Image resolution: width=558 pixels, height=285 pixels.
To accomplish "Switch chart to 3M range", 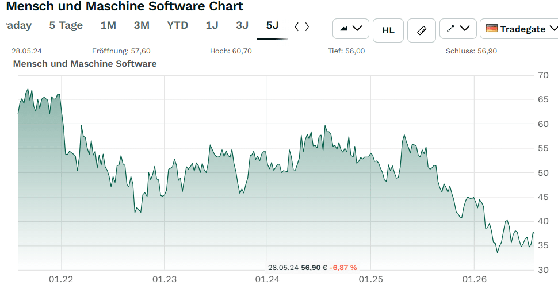I will (x=142, y=26).
